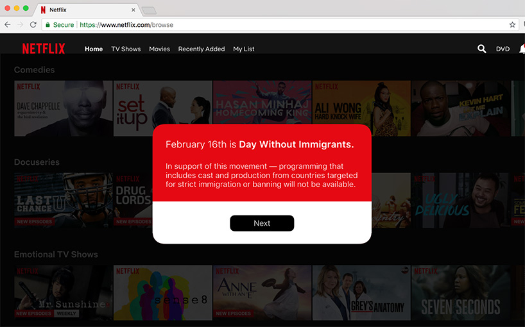Viewport: 525px width, 327px height.
Task: Click the Netflix favicon on the tab
Action: 43,10
